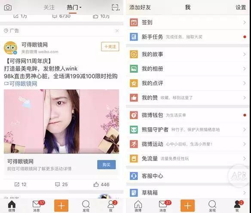This screenshot has height=213, width=251.
Task: Tap the 我的相册 picture icon
Action: coord(134,69)
